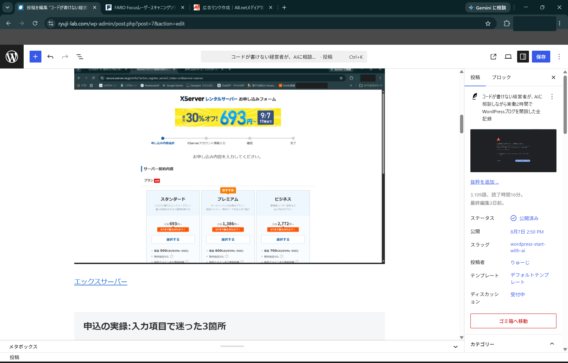568x363 pixels.
Task: Click the sidebar vertical scrollbar thumb
Action: tap(565, 105)
